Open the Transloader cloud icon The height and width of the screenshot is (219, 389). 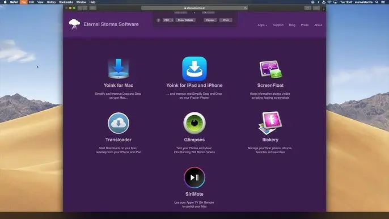point(119,123)
